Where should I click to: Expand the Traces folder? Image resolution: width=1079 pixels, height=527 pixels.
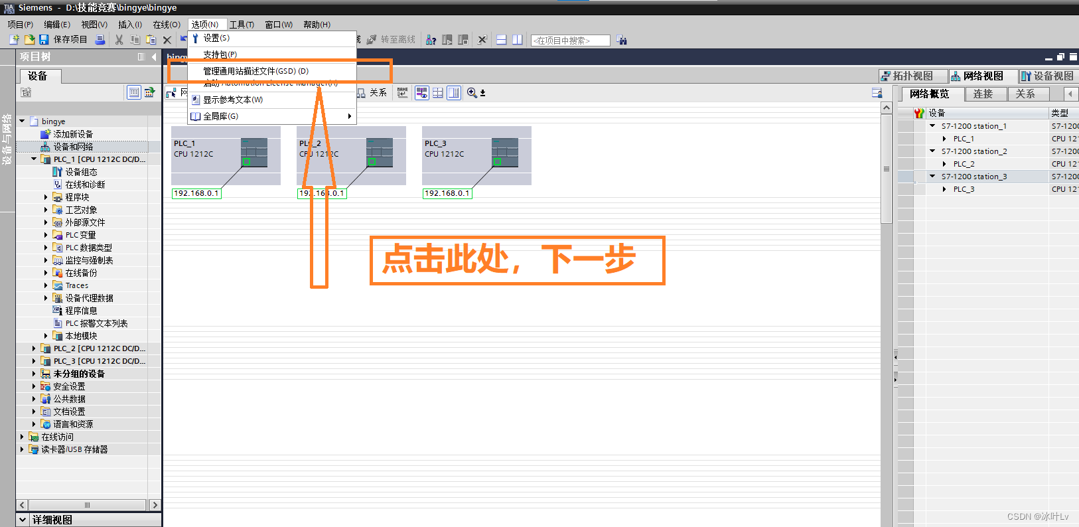[x=46, y=285]
